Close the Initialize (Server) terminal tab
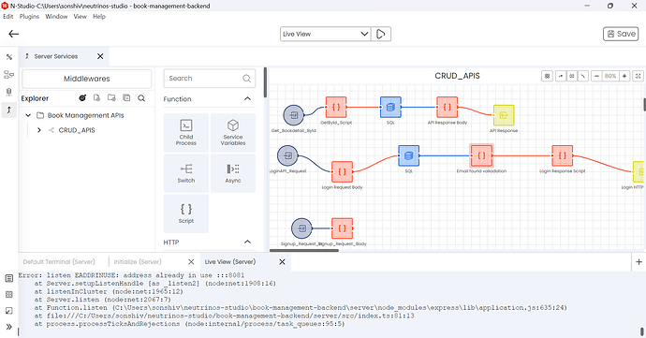Viewport: 646px width, 338px height. click(191, 262)
